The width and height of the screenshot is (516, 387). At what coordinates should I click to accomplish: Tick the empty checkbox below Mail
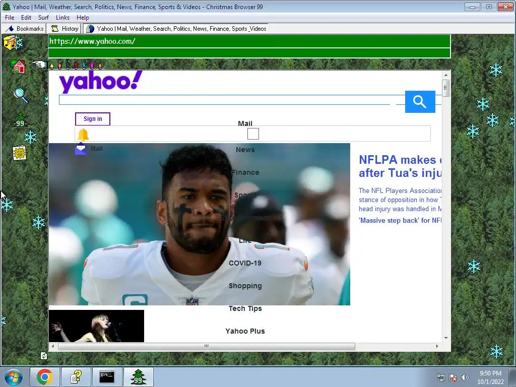point(253,134)
